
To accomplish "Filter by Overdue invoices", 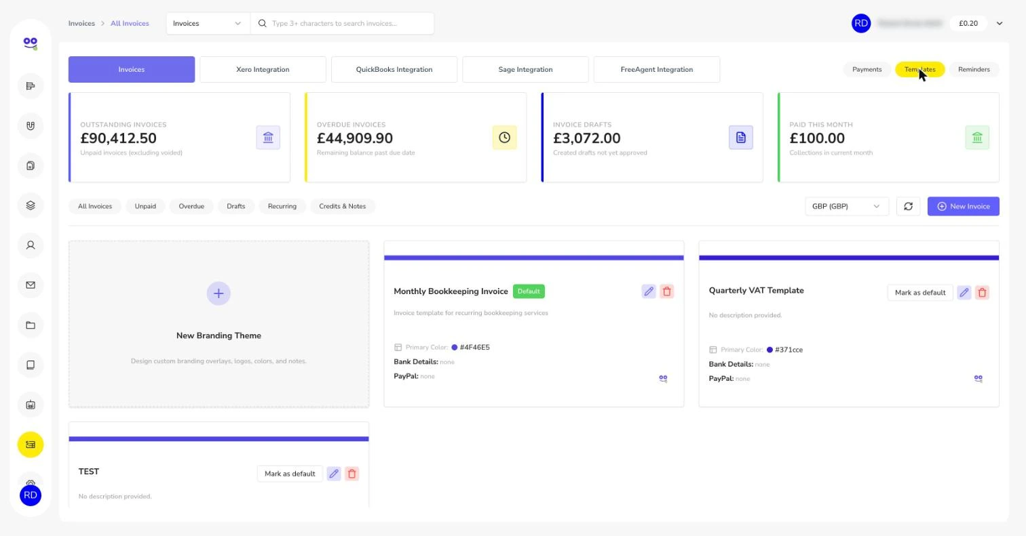I will [191, 206].
